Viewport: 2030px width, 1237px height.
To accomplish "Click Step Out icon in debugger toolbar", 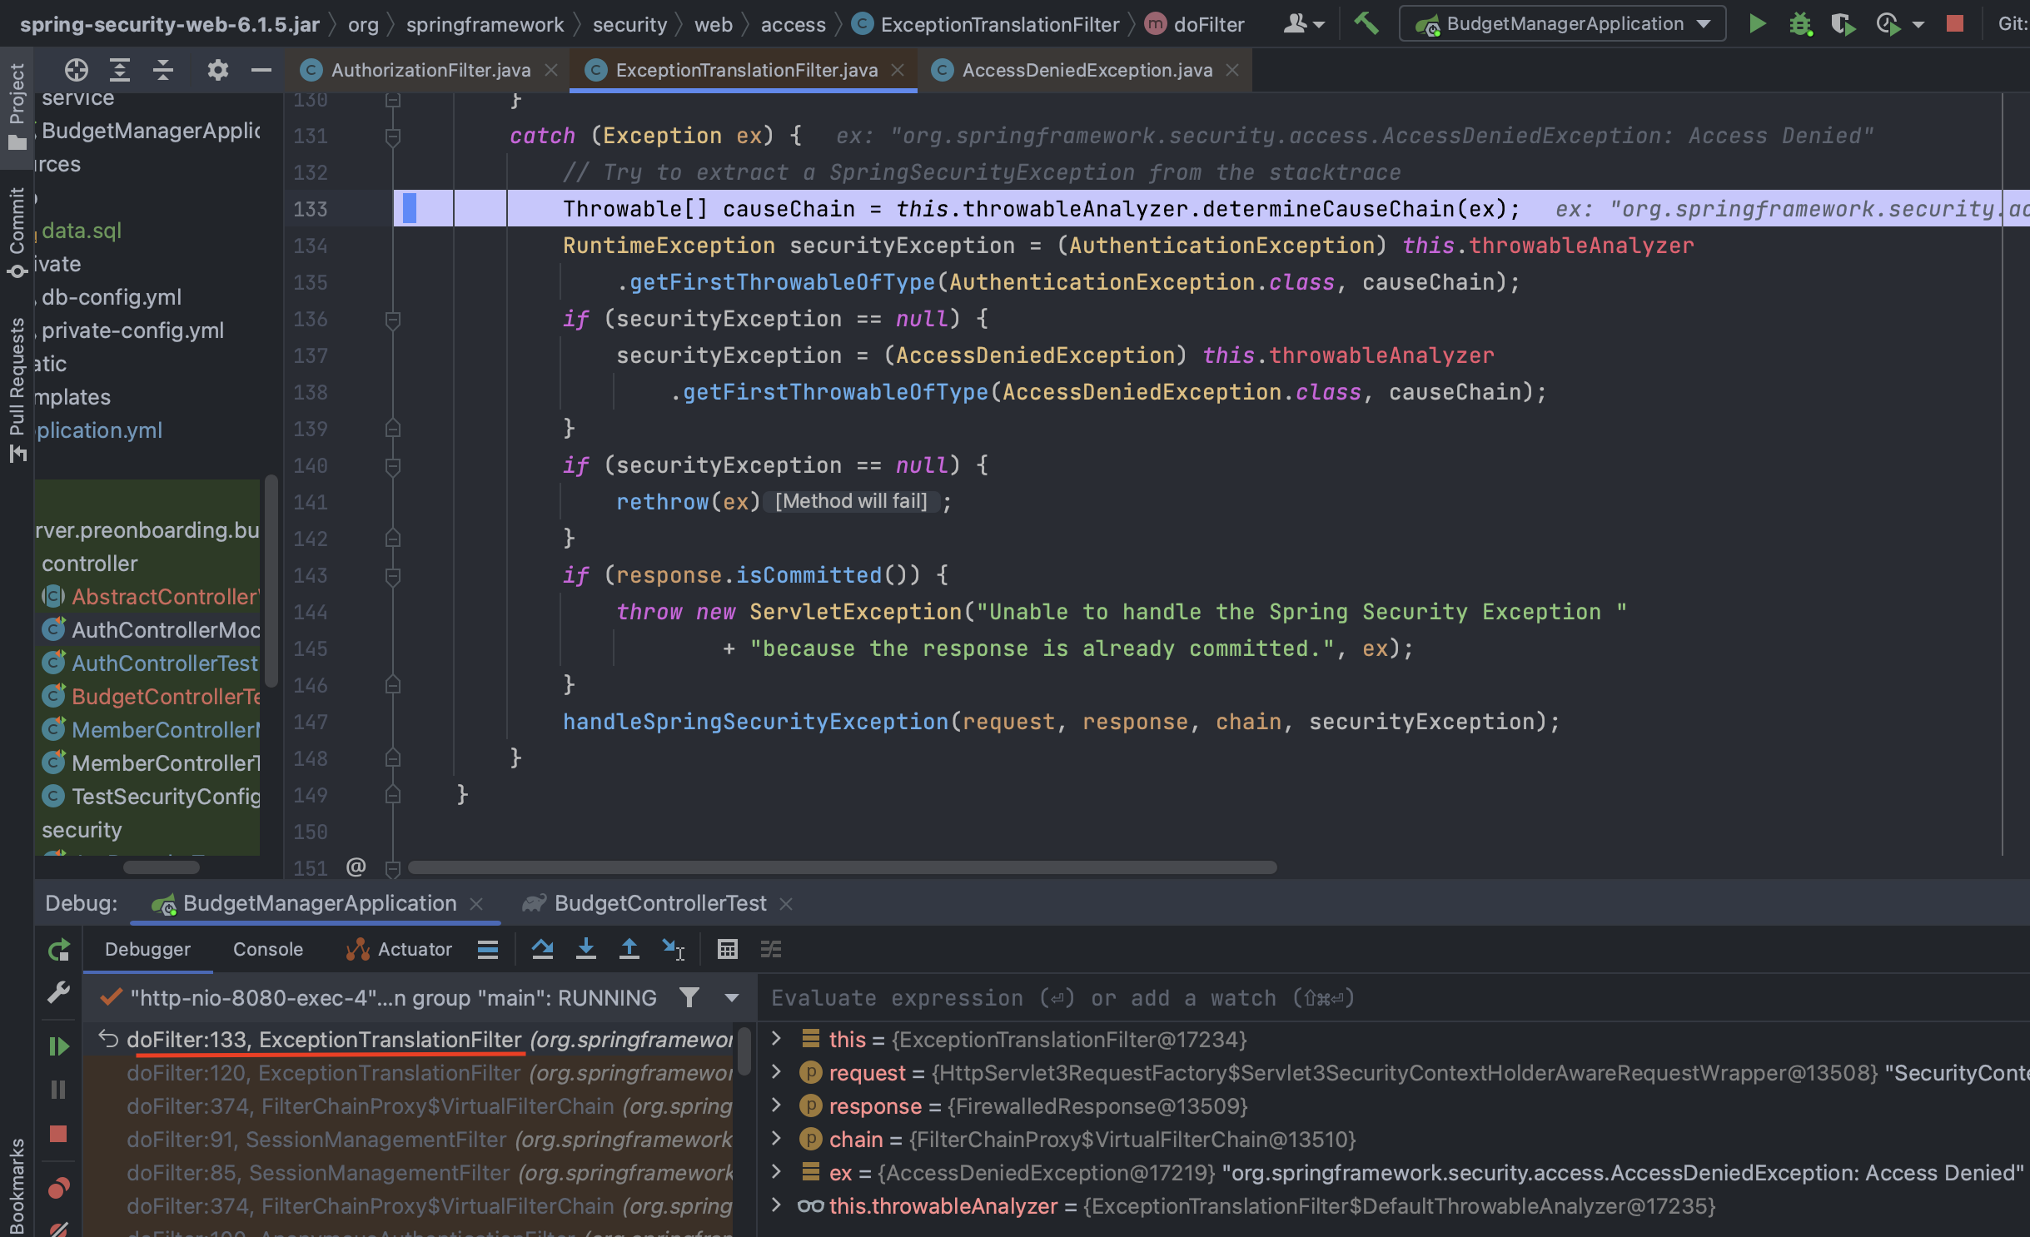I will click(629, 949).
